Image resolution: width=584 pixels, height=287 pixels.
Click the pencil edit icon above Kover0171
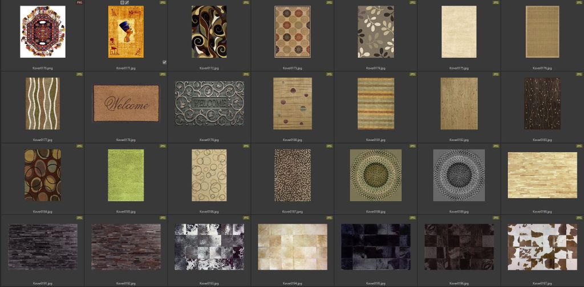tap(127, 2)
